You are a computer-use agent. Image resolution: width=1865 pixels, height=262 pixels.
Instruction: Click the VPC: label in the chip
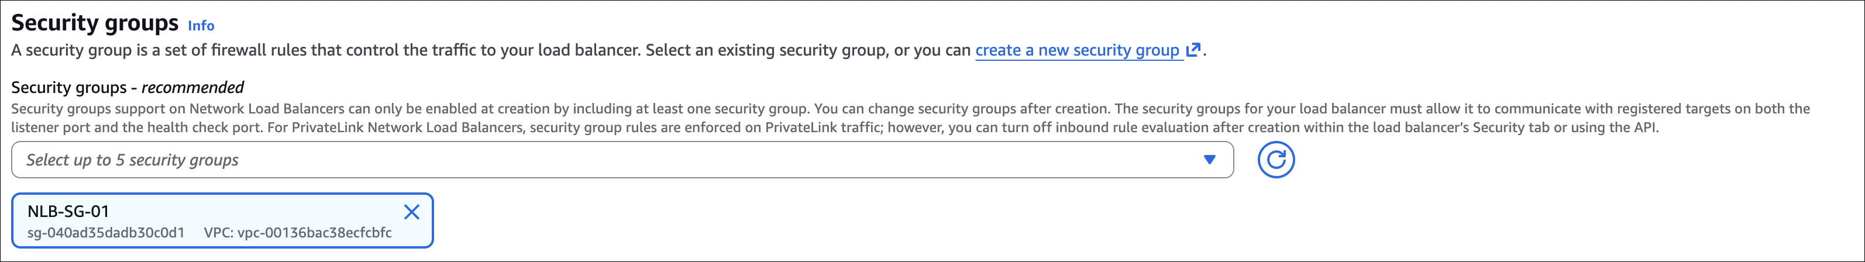[x=218, y=232]
